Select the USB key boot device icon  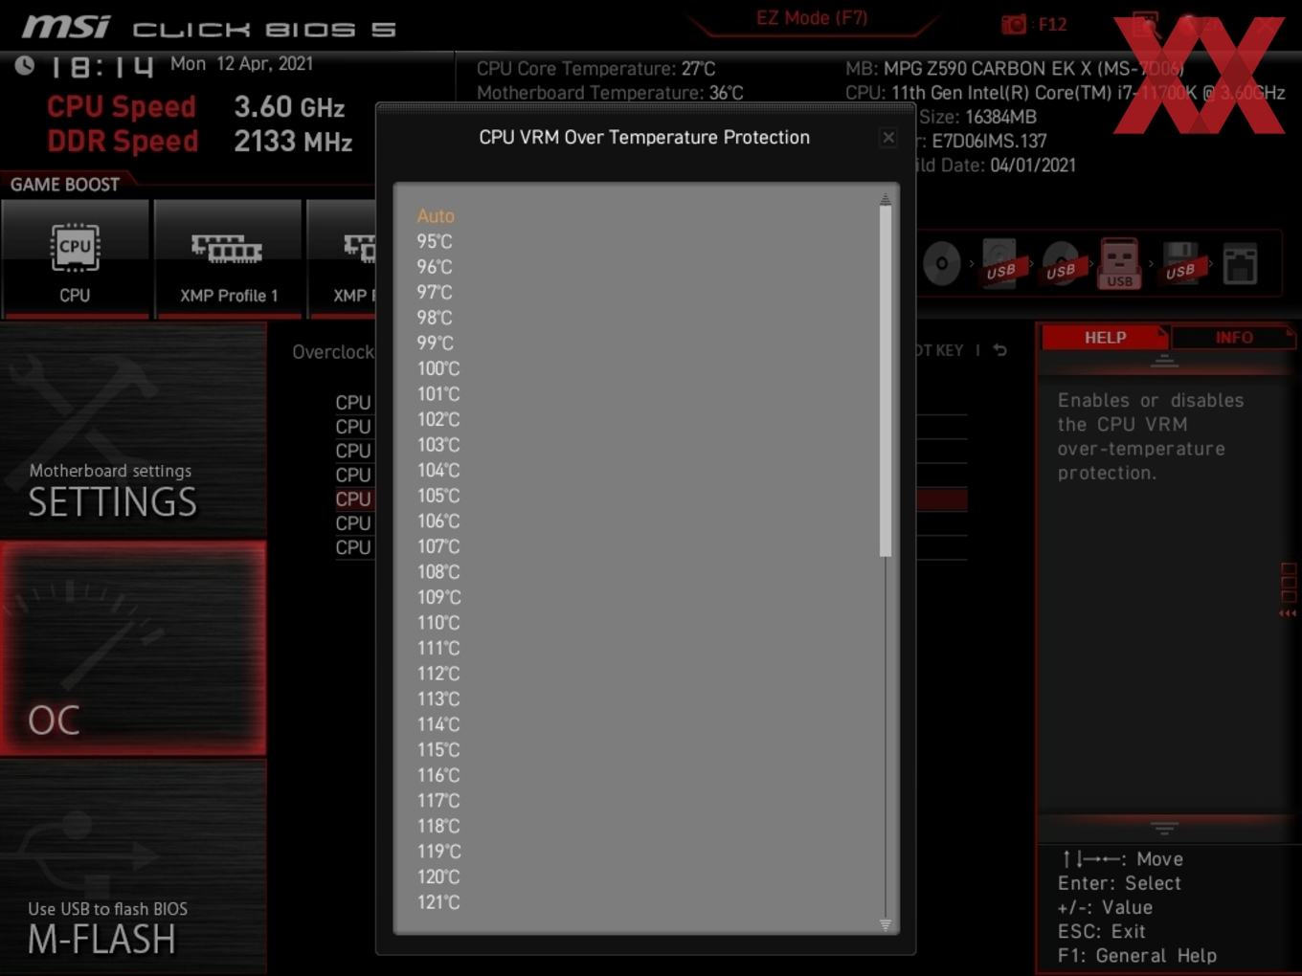1119,263
